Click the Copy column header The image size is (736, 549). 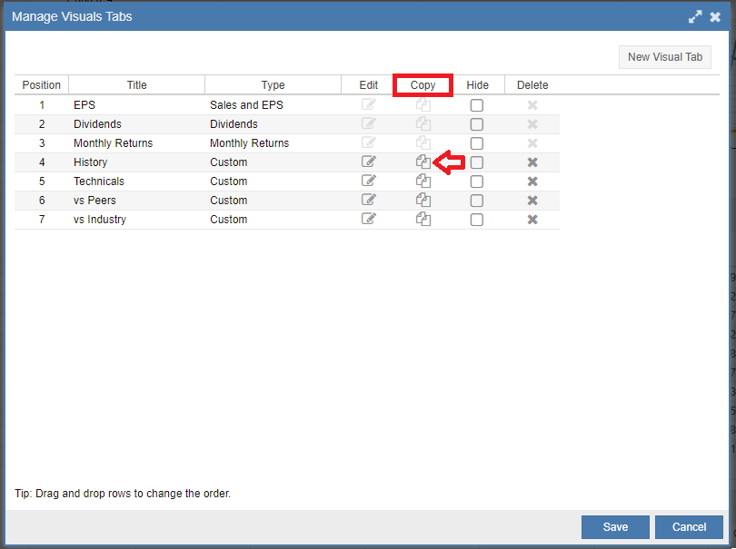click(423, 85)
